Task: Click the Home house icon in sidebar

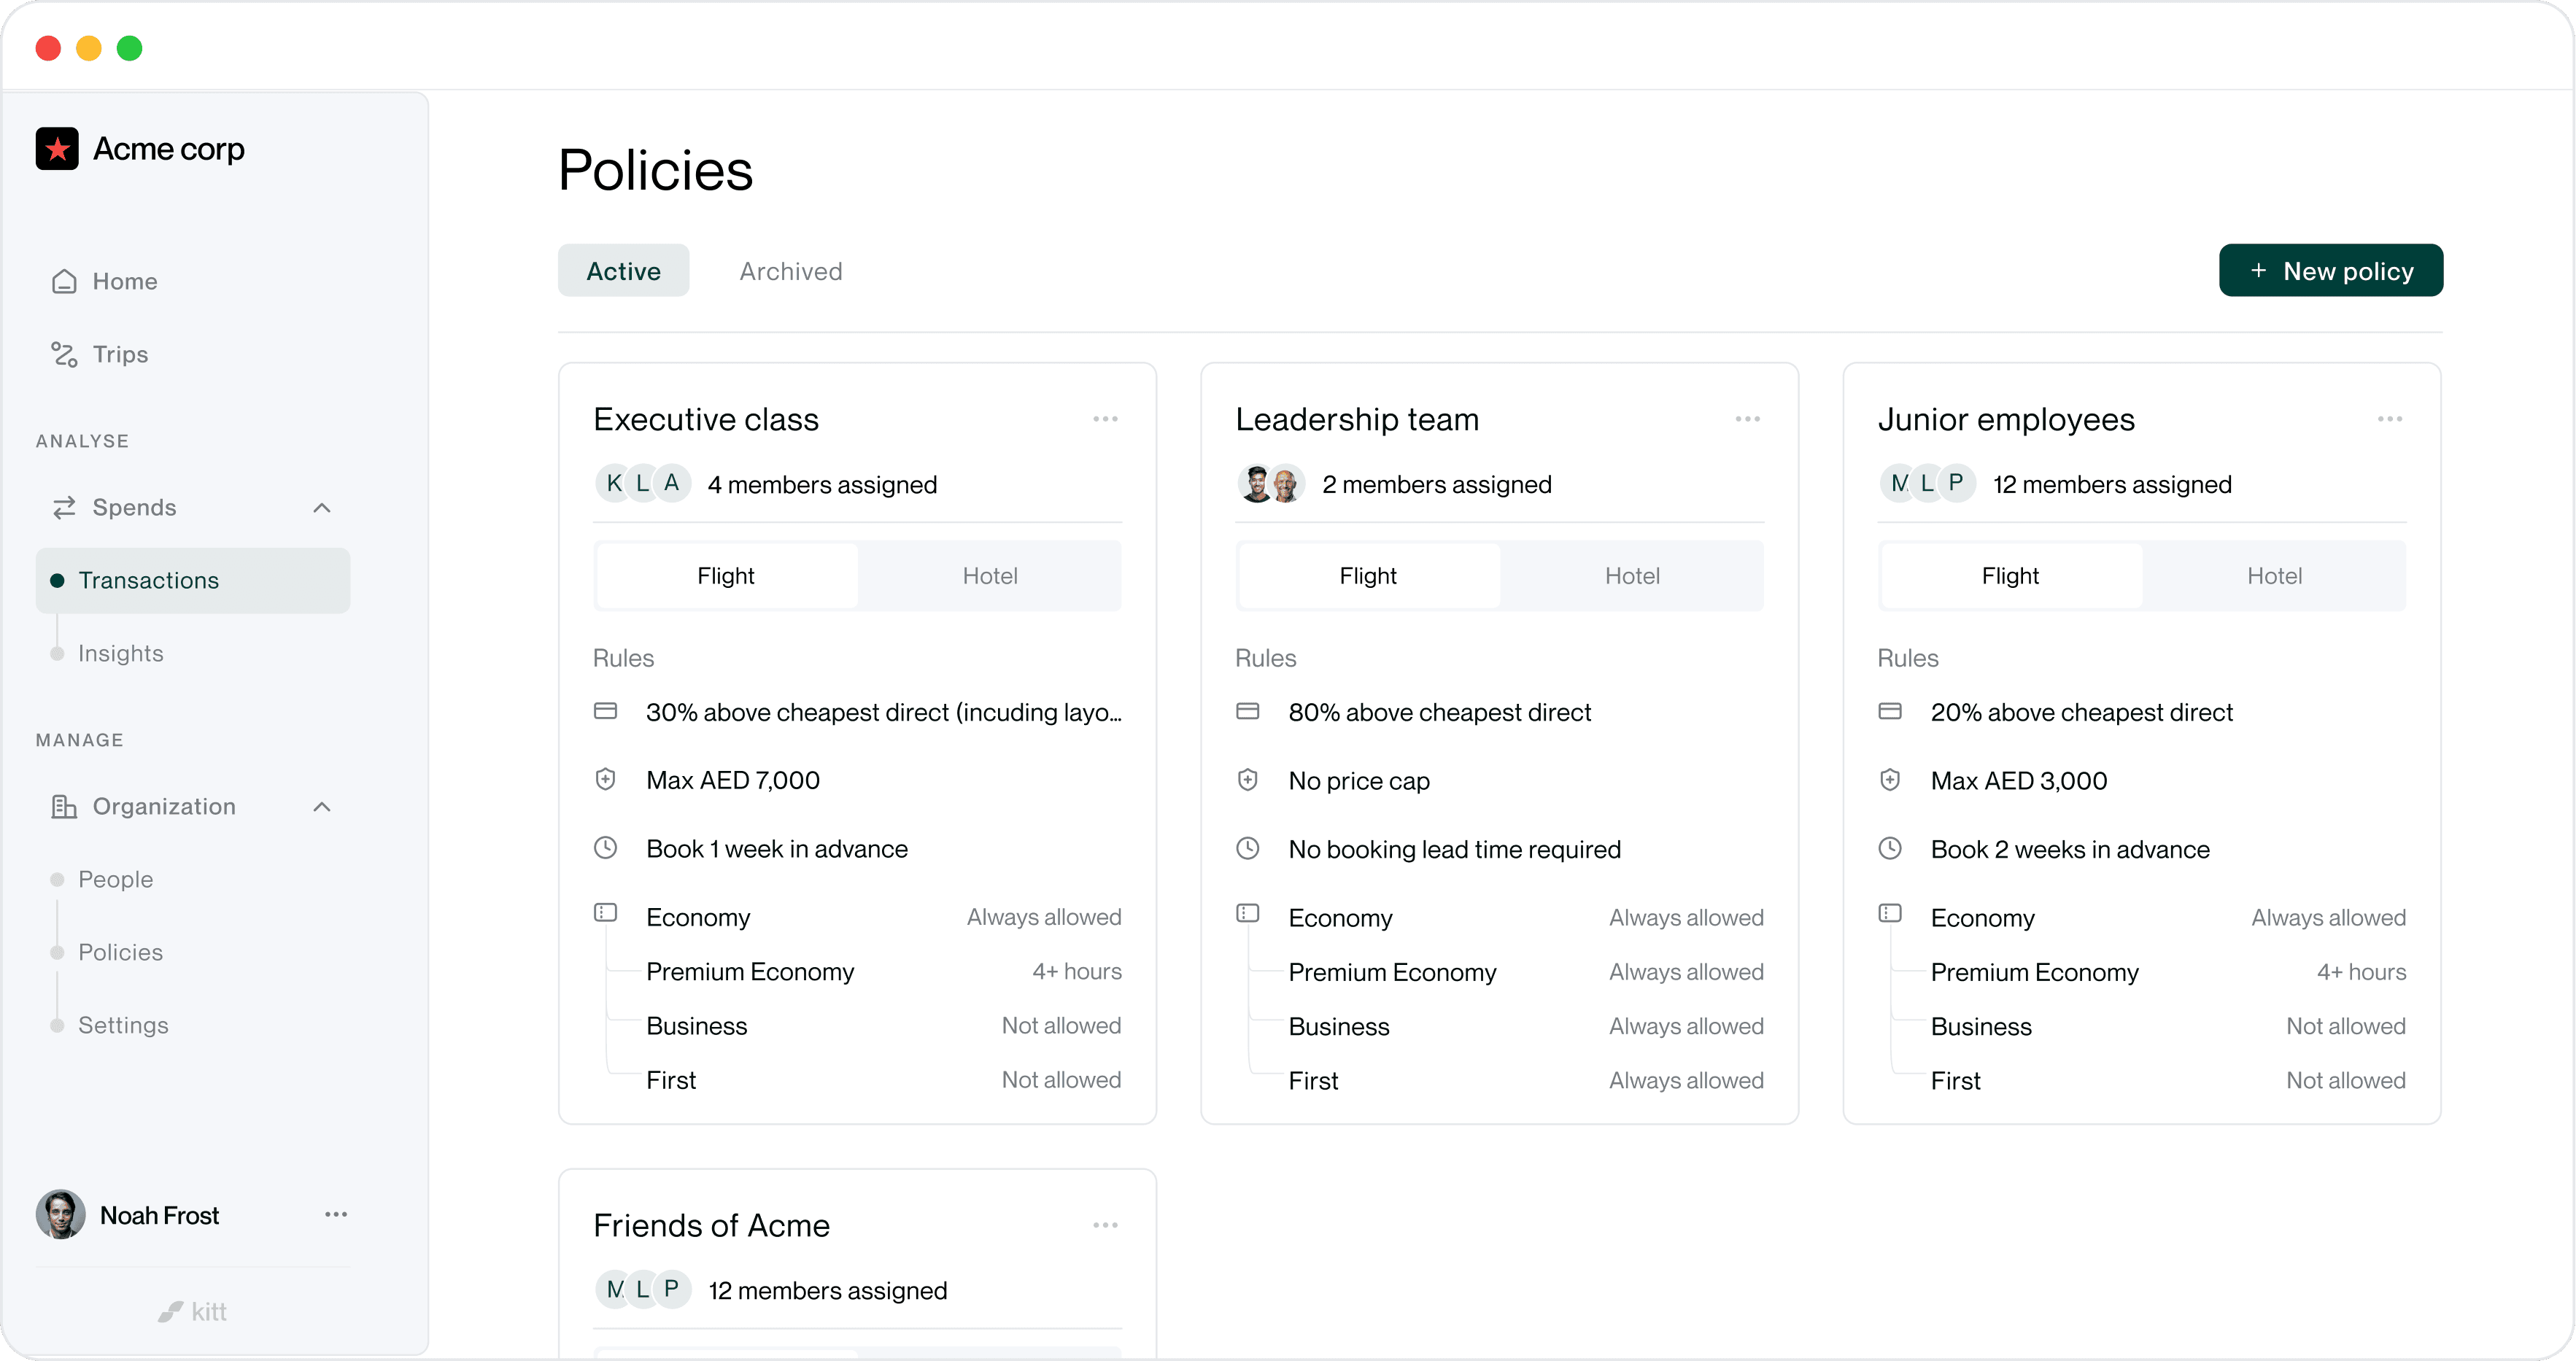Action: (64, 282)
